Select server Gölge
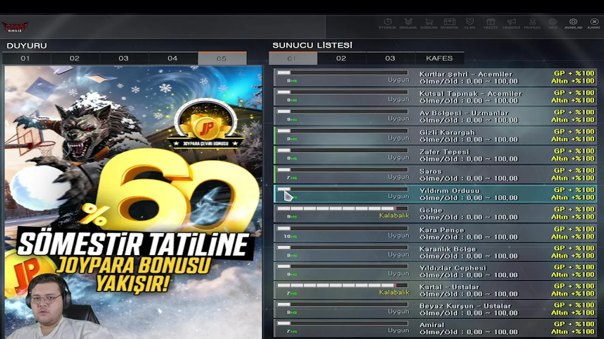This screenshot has height=339, width=604. [x=435, y=213]
